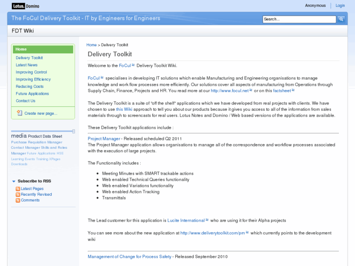Click the search magnifier button

tap(341, 19)
